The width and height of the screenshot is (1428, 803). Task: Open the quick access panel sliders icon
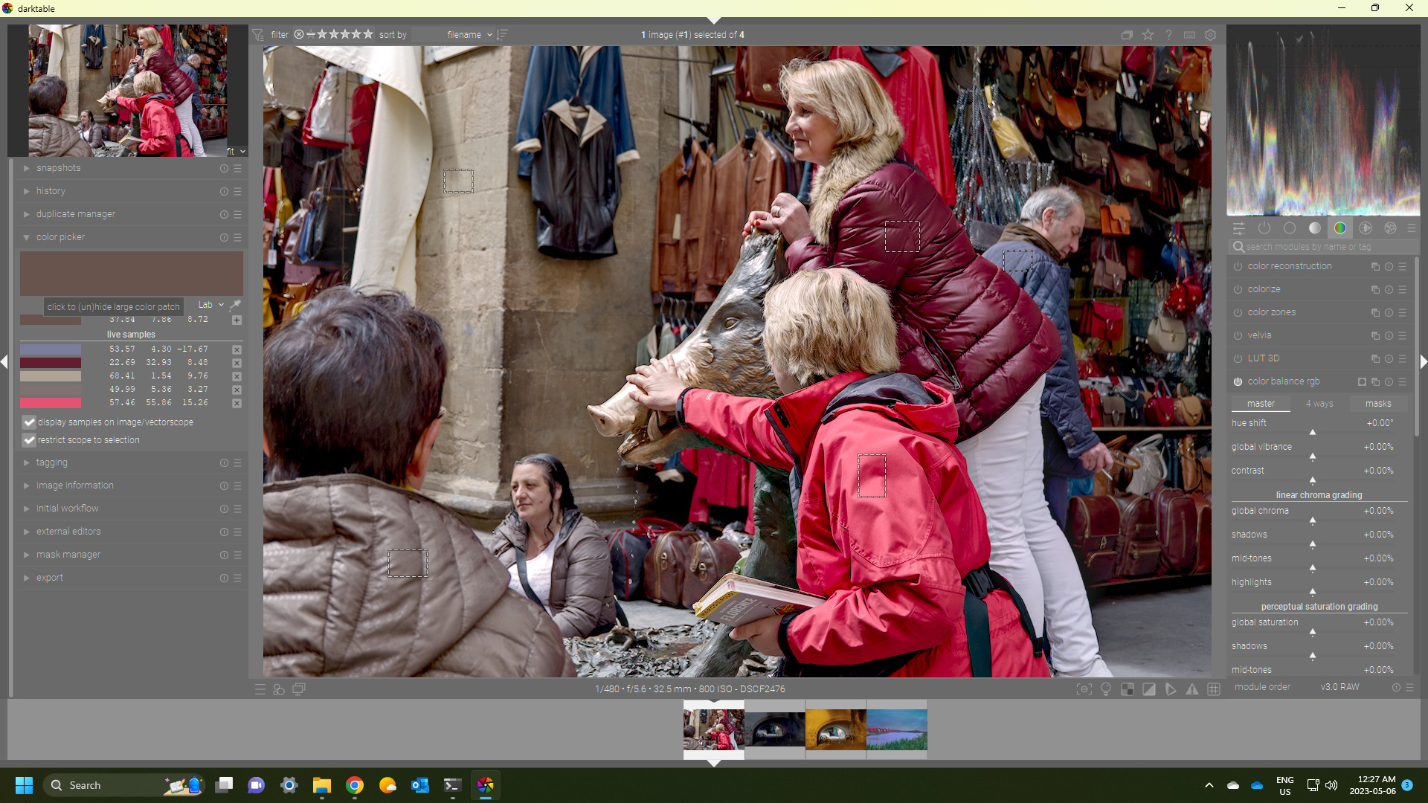tap(1238, 228)
